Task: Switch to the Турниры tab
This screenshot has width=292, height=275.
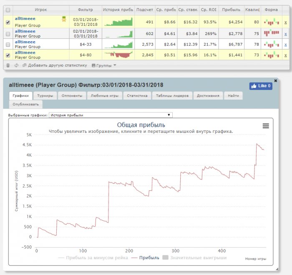Action: point(45,95)
